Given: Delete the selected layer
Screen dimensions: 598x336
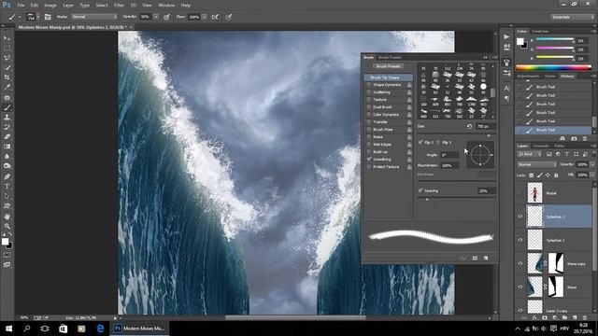Looking at the screenshot, I should coord(585,317).
